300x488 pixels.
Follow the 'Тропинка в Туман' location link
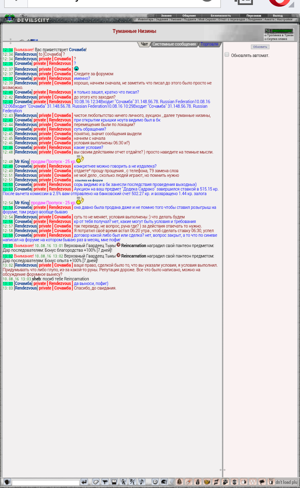pyautogui.click(x=280, y=35)
